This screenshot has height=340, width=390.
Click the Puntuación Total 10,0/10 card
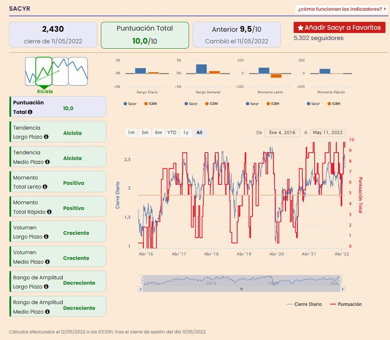145,35
